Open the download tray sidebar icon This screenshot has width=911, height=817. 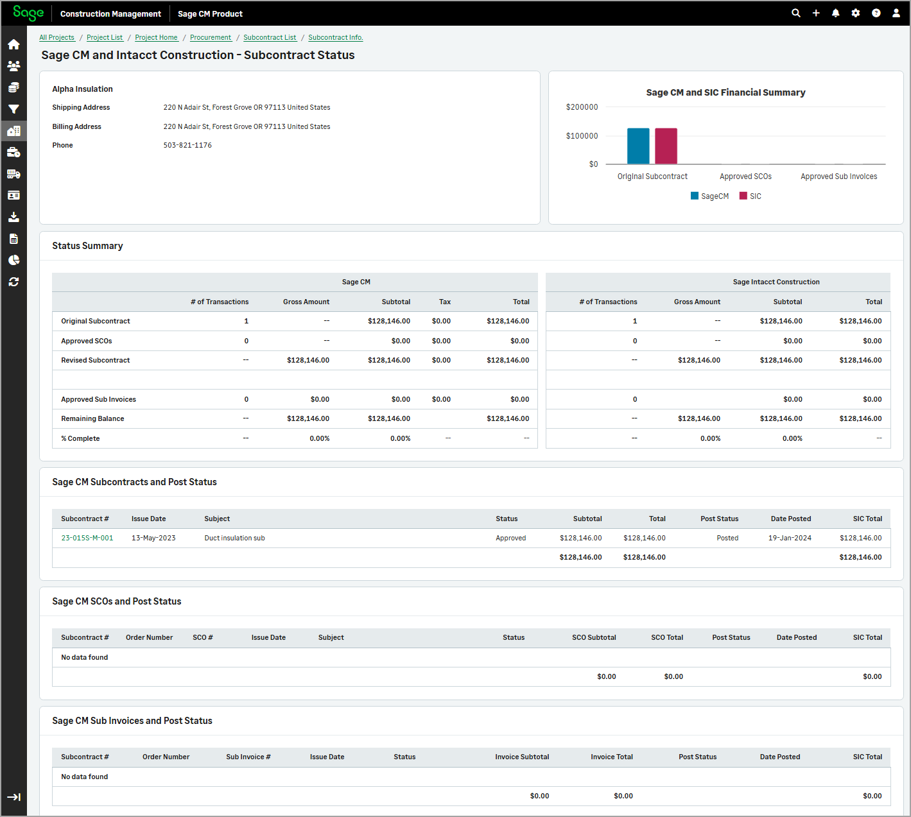click(13, 217)
